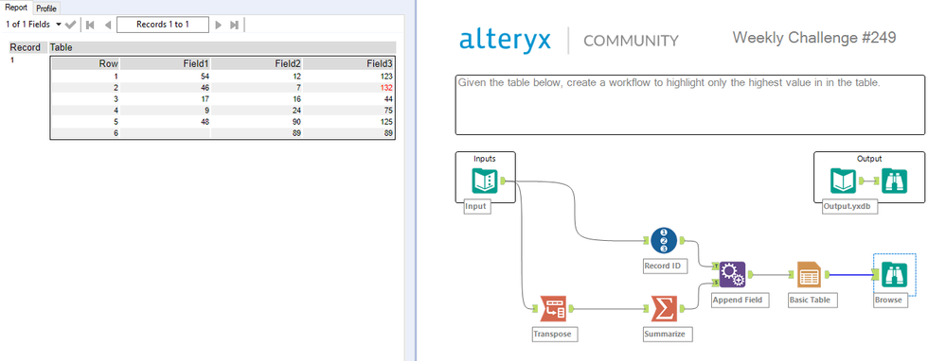Select the Browse tool after Basic Table
The height and width of the screenshot is (361, 946).
pos(894,274)
